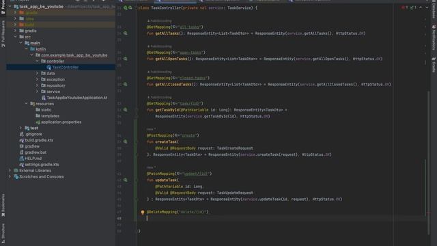Click "update/{id}" mapping URL link
This screenshot has height=246, width=437.
pyautogui.click(x=196, y=174)
